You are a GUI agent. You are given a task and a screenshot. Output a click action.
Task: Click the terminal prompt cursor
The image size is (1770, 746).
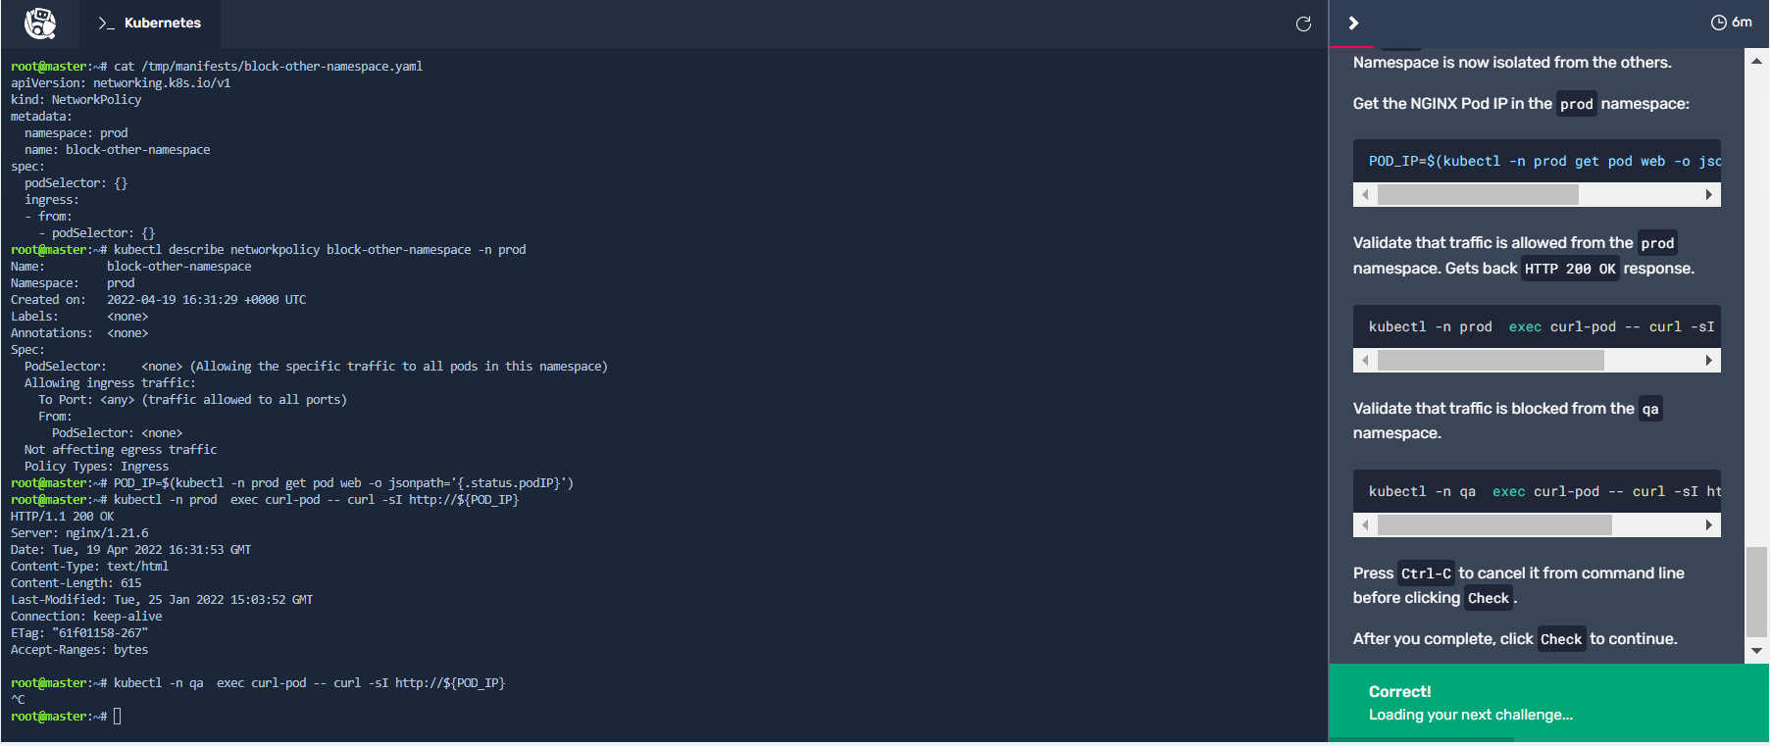pyautogui.click(x=118, y=717)
